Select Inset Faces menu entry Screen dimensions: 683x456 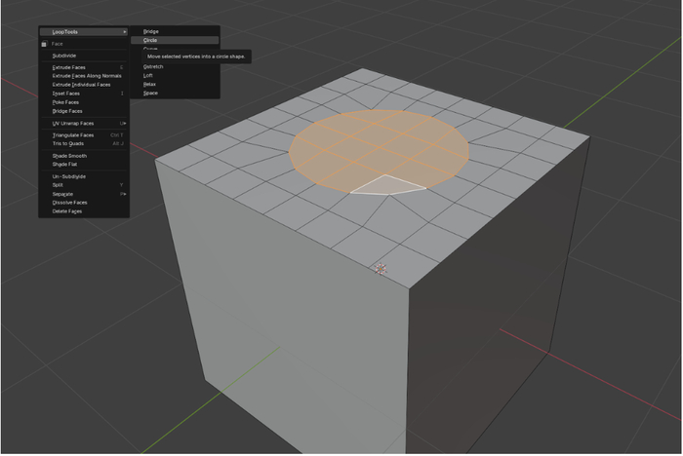[x=65, y=94]
